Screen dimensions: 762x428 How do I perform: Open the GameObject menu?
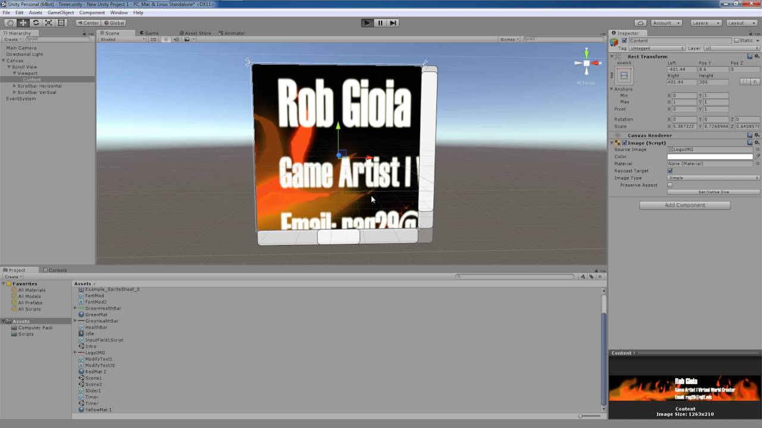coord(61,12)
